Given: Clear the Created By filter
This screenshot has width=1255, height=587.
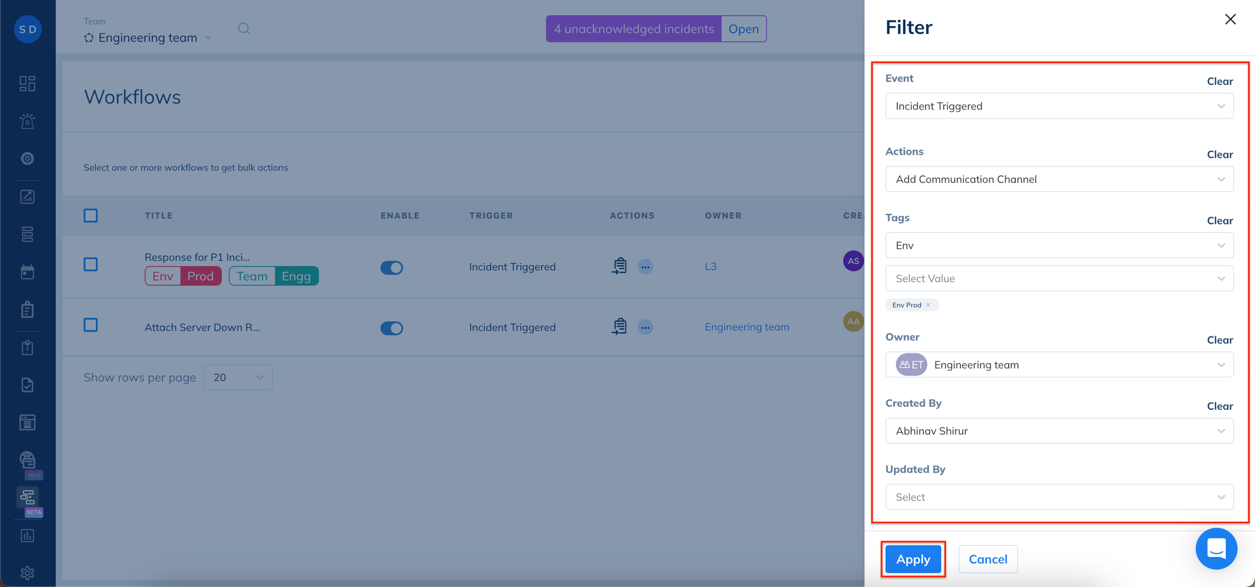Looking at the screenshot, I should click(x=1220, y=406).
